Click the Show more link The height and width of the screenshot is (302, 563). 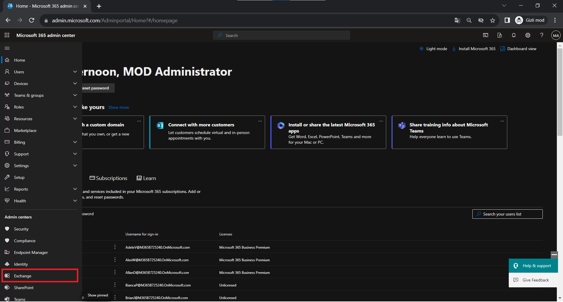[118, 107]
